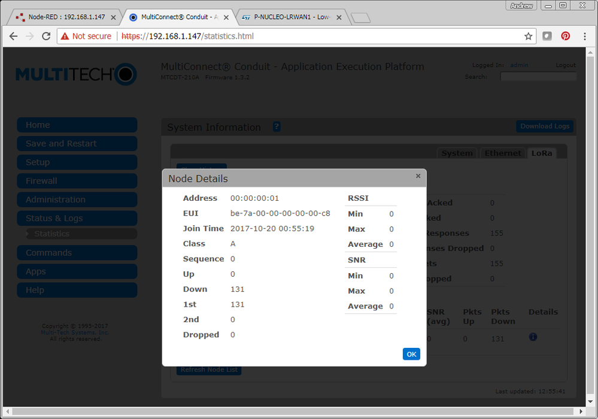Close the P-NUCLEO-LRWAN1 browser tab
Image resolution: width=598 pixels, height=419 pixels.
pyautogui.click(x=339, y=17)
